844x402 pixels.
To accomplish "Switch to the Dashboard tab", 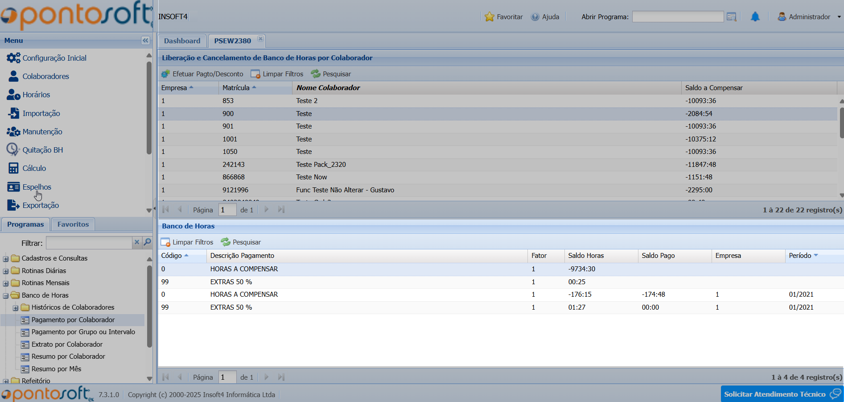I will point(182,41).
